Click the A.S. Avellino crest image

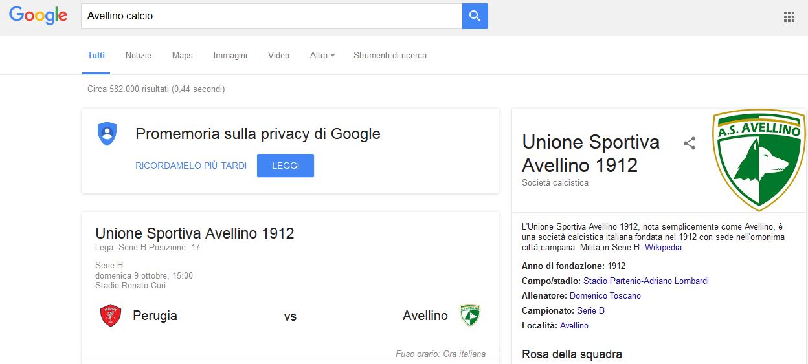(759, 160)
